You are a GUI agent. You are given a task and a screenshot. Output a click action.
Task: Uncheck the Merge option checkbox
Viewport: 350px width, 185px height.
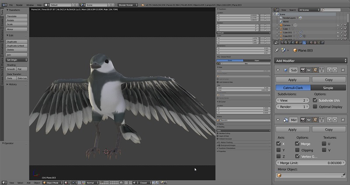coord(297,144)
